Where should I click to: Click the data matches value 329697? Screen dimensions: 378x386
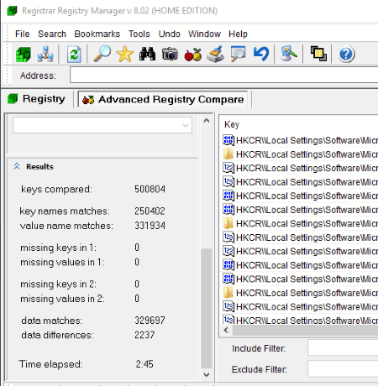(x=150, y=321)
